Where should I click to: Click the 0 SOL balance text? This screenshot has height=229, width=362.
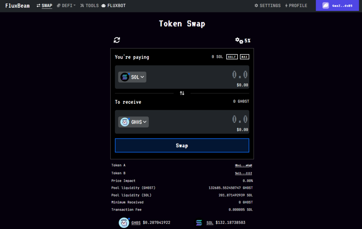point(217,57)
